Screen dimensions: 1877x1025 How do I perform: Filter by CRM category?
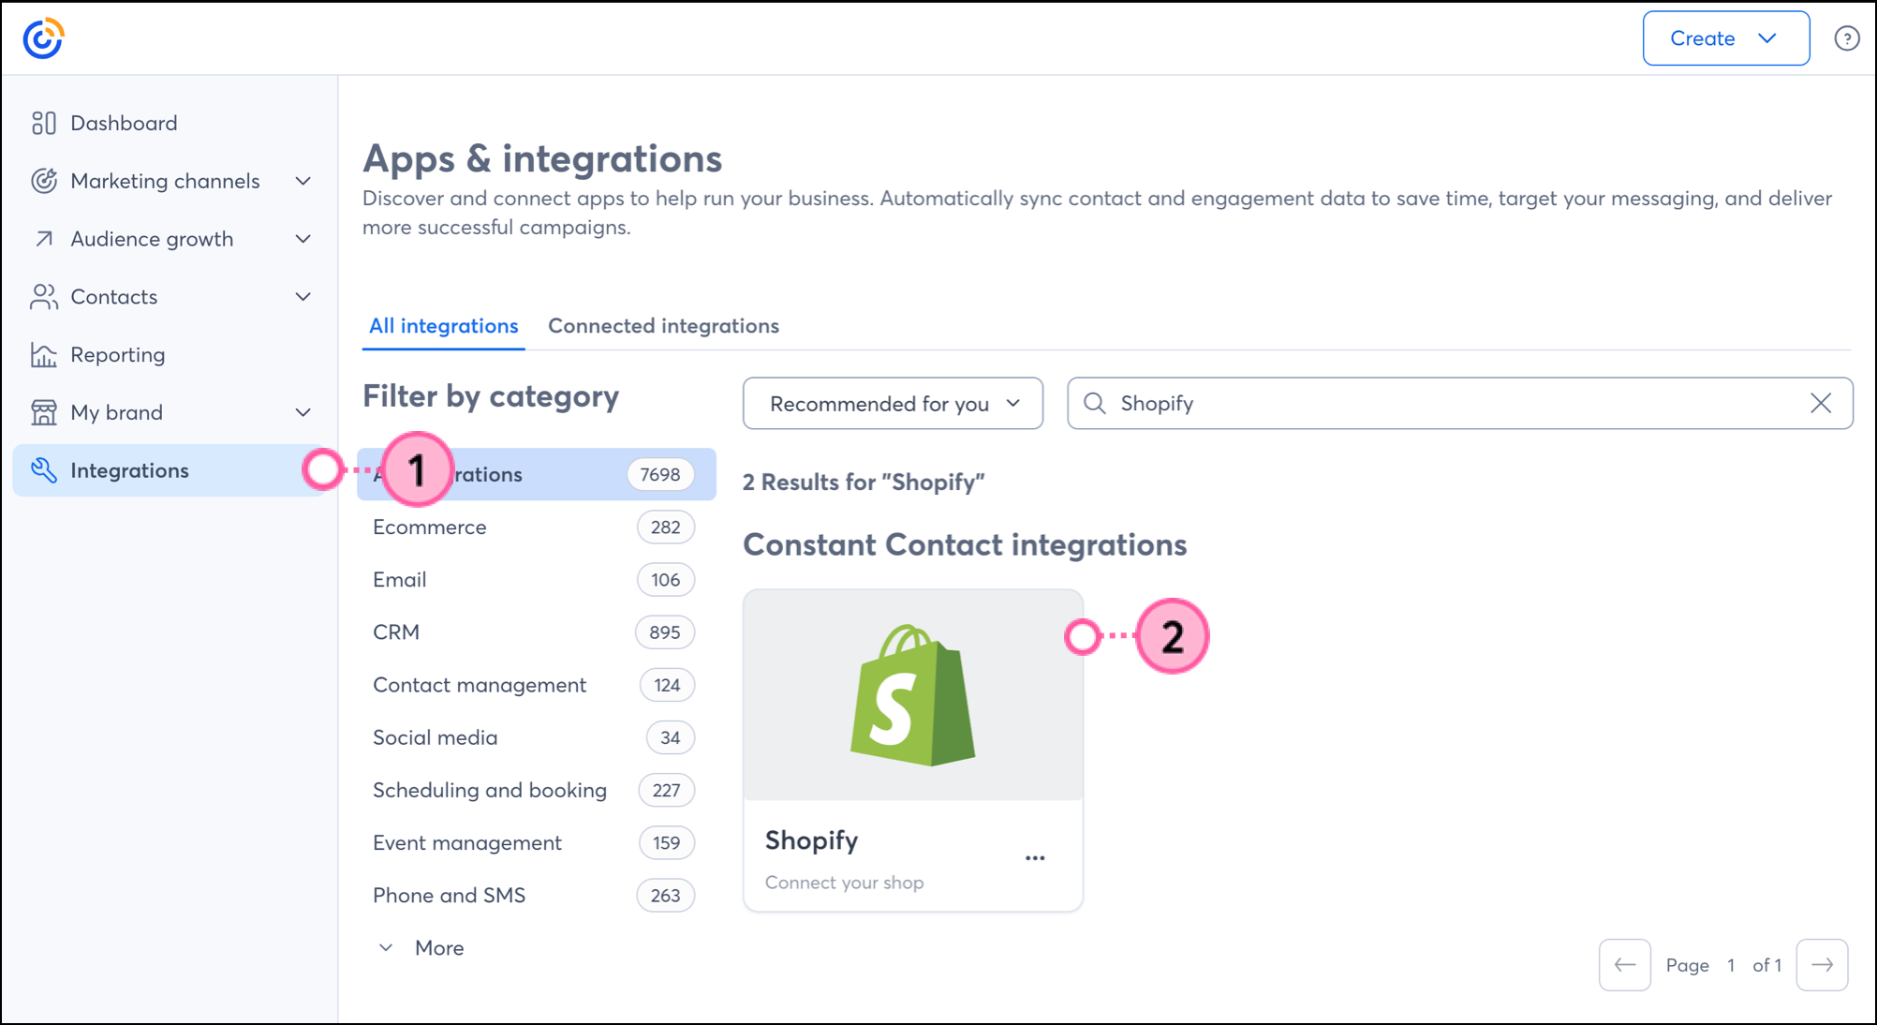tap(536, 632)
